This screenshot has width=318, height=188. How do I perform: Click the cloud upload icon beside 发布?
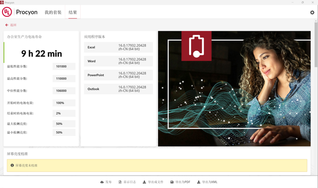[102, 182]
